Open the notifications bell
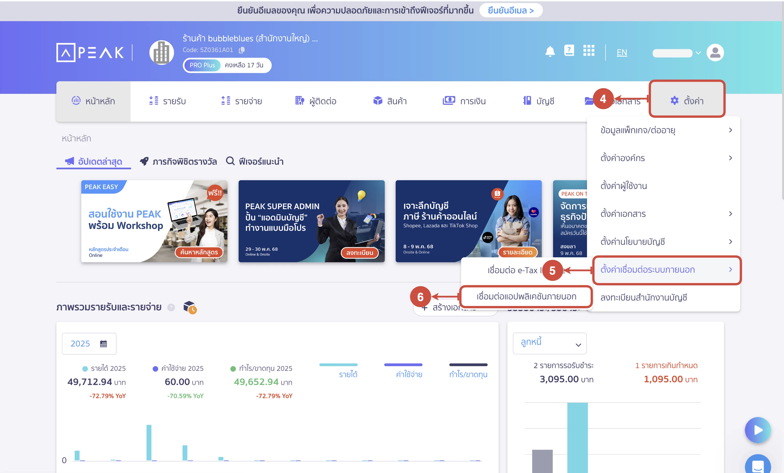 pyautogui.click(x=550, y=52)
